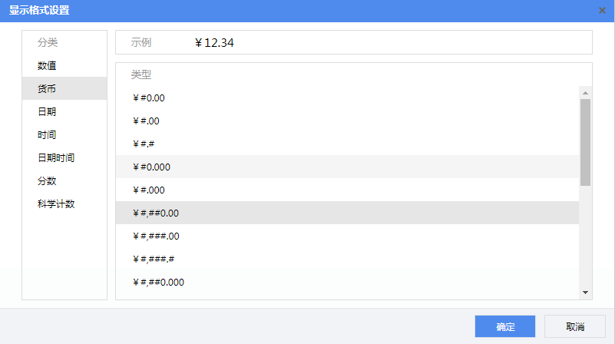Close the 显示格式设置 dialog
The height and width of the screenshot is (344, 615).
coord(602,10)
